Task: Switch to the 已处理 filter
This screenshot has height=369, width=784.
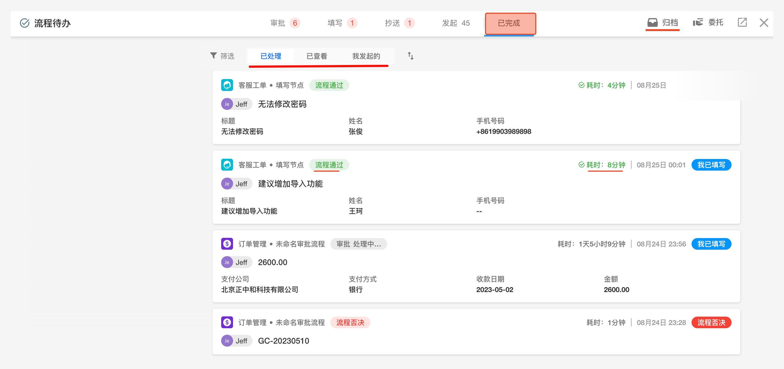Action: point(271,56)
